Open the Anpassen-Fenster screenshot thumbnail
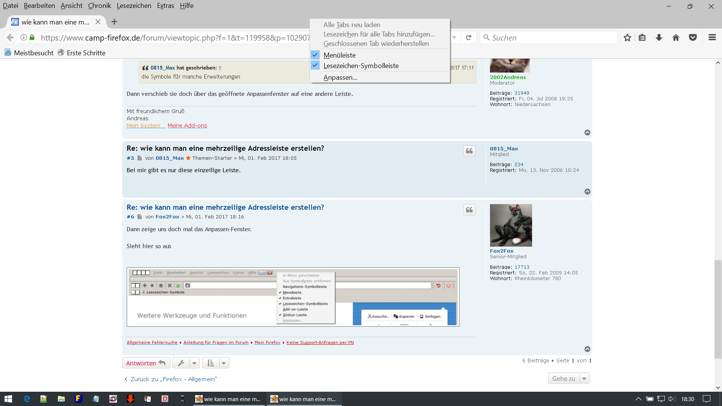Viewport: 722px width, 406px height. [293, 297]
